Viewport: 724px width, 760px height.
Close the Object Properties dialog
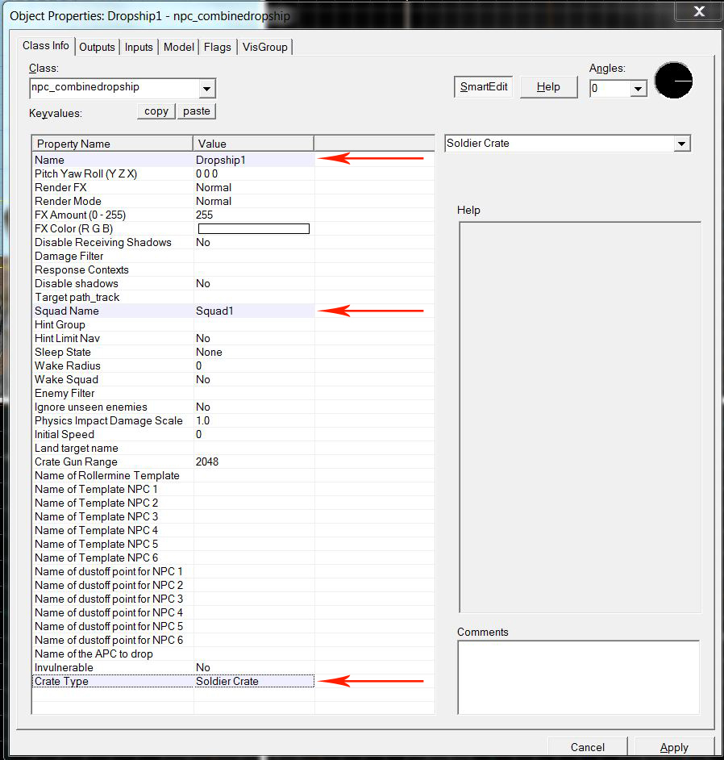[699, 11]
